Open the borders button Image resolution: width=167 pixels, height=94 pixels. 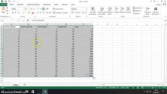tap(23, 13)
